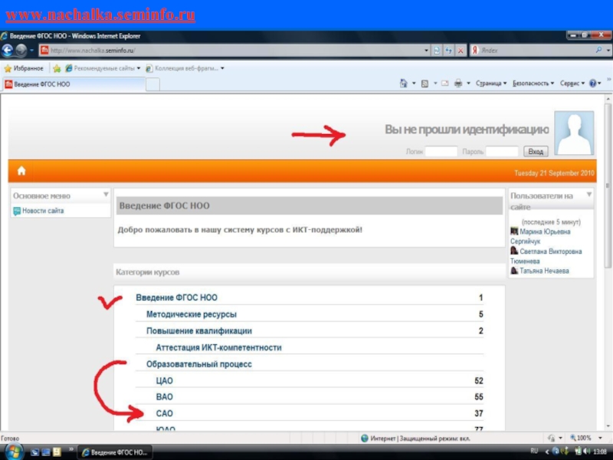This screenshot has width=613, height=460.
Task: Open the Образовательный процесс category
Action: pos(199,364)
